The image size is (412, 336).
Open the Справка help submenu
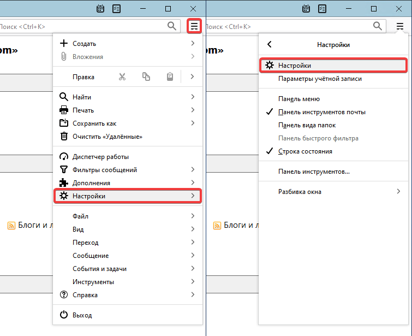click(85, 295)
